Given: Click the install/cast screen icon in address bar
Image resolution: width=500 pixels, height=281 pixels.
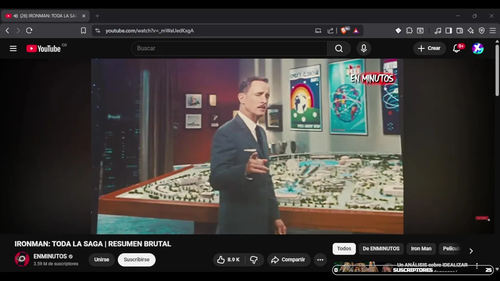Looking at the screenshot, I should click(x=318, y=30).
